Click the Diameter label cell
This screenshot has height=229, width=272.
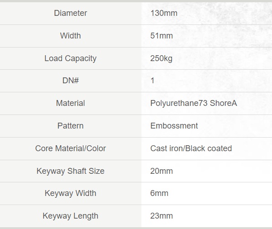70,13
